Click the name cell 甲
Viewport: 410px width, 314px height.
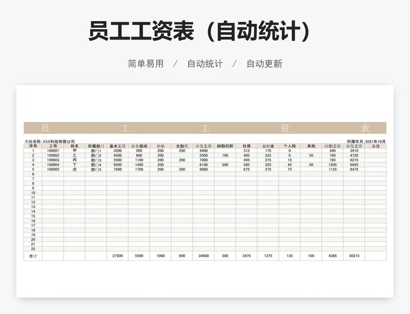[x=74, y=151]
